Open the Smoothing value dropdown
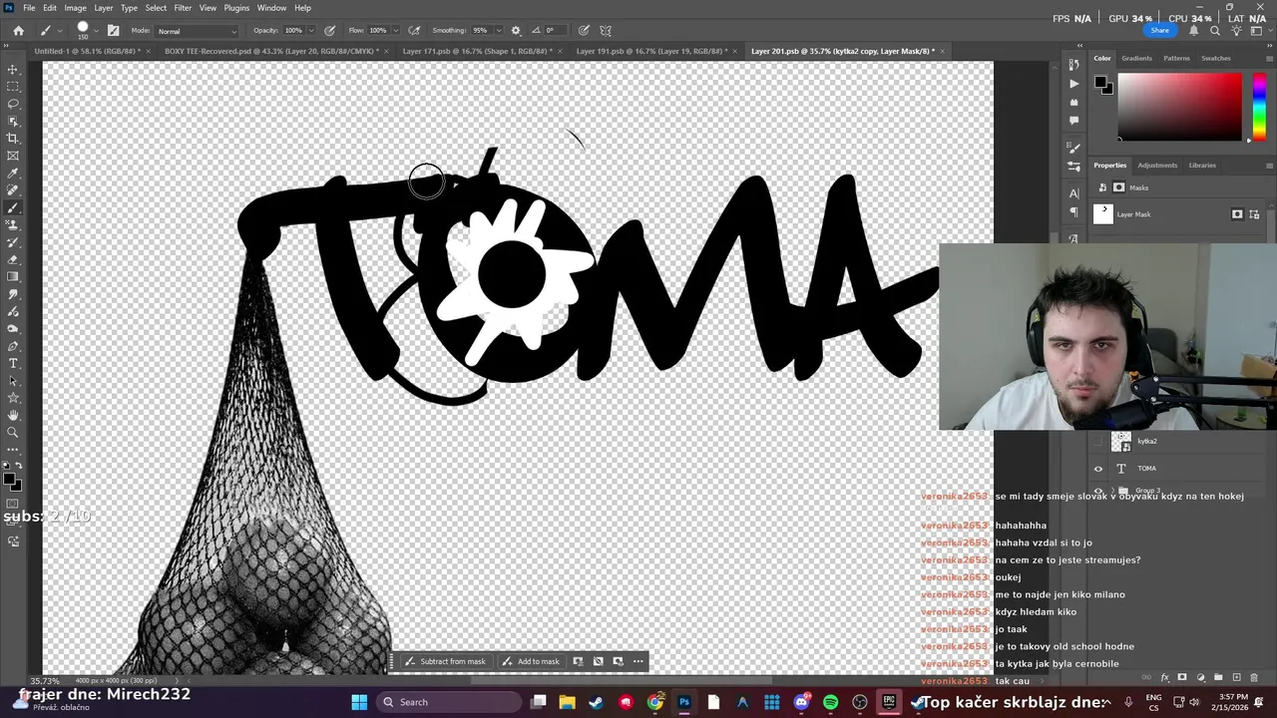Screen dimensions: 1277x718 pos(498,31)
